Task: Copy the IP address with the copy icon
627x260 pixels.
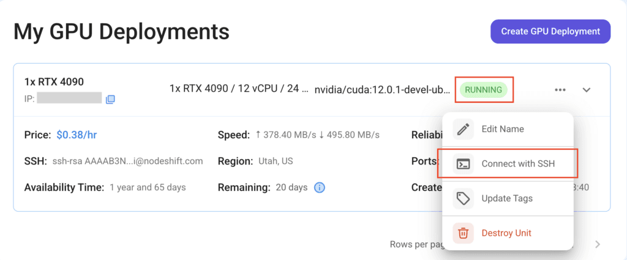Action: coord(110,99)
